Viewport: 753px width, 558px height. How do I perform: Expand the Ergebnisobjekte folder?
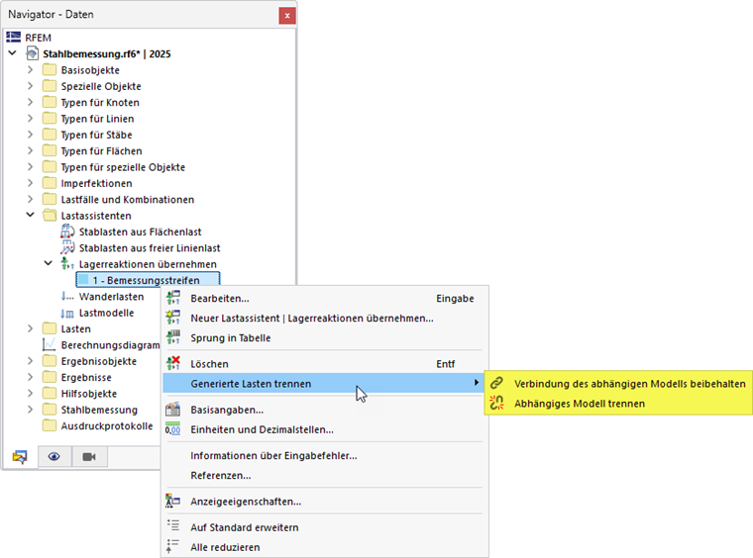[31, 361]
